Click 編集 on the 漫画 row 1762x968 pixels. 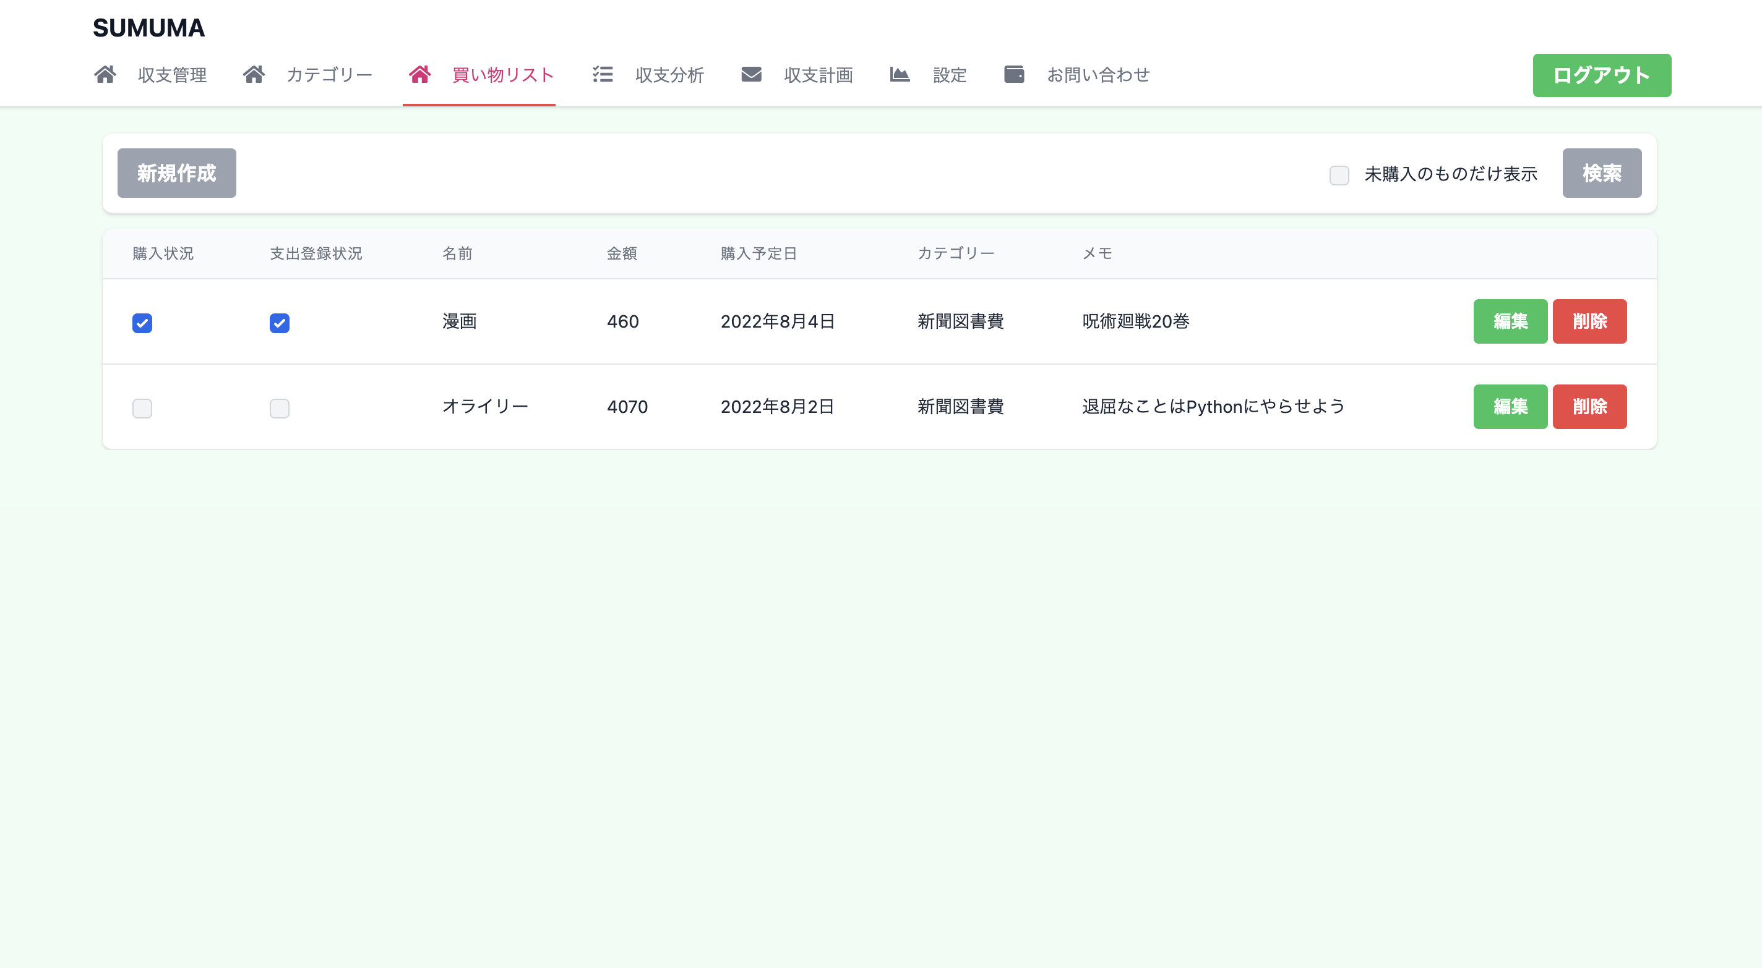coord(1510,321)
